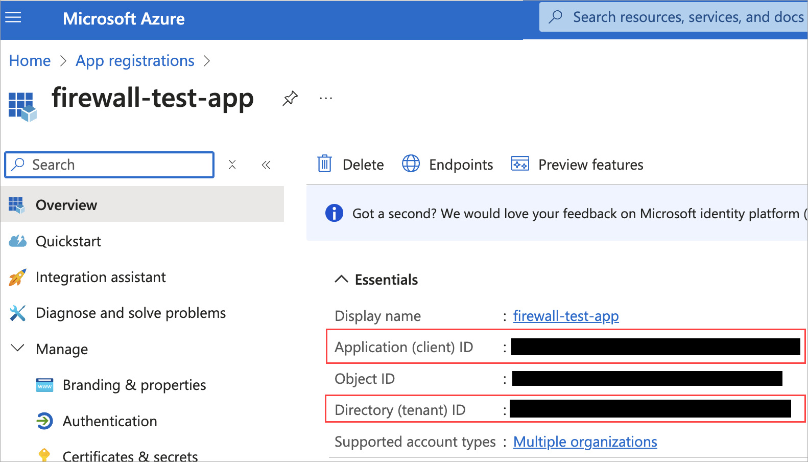Click the Delete trash can icon
Screen dimensions: 808x462
tap(325, 164)
